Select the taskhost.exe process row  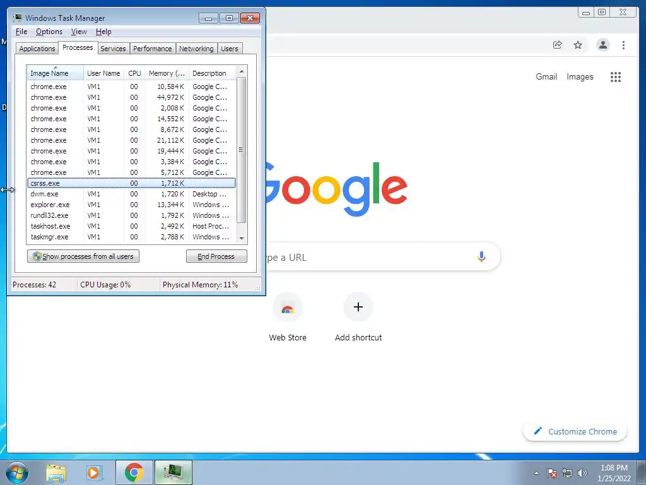tap(131, 226)
